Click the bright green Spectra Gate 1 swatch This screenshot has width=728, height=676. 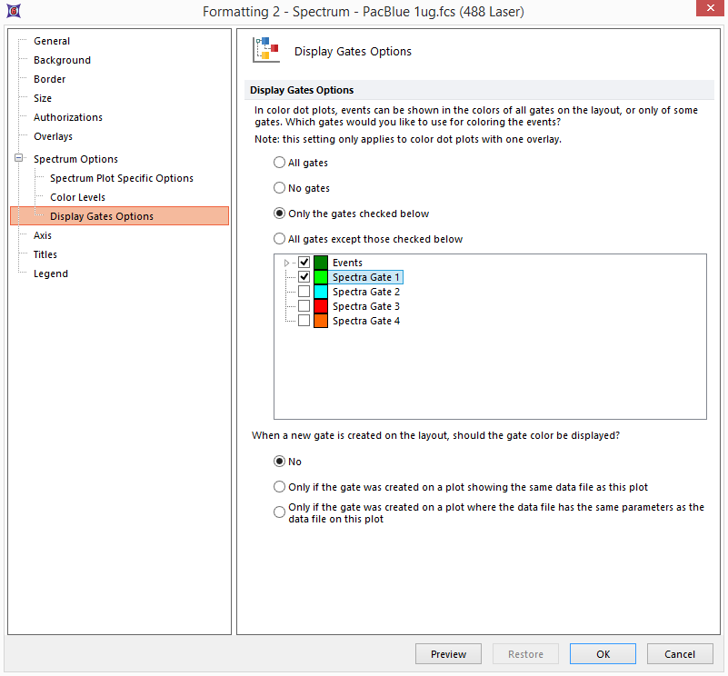coord(320,277)
